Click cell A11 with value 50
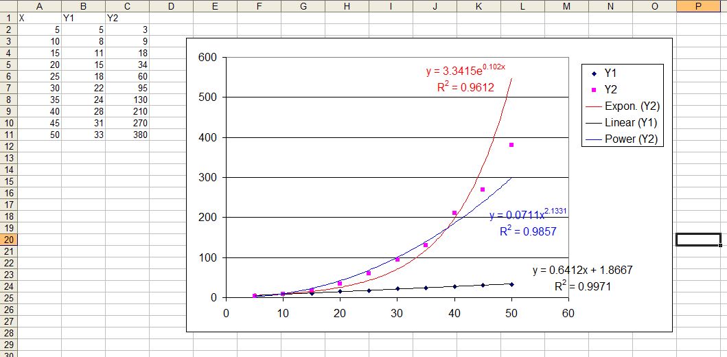The height and width of the screenshot is (357, 727). point(39,135)
